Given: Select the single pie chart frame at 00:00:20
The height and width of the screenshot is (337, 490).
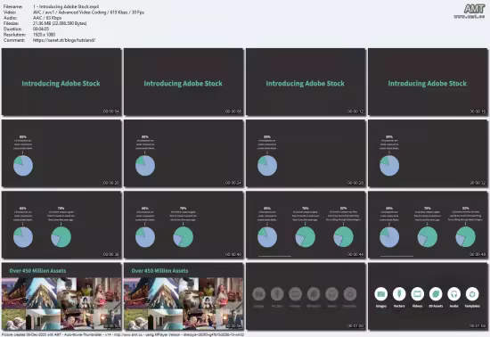Looking at the screenshot, I should click(61, 153).
